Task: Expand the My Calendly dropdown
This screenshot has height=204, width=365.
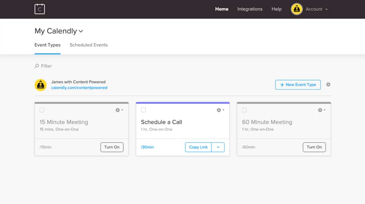Action: [59, 31]
